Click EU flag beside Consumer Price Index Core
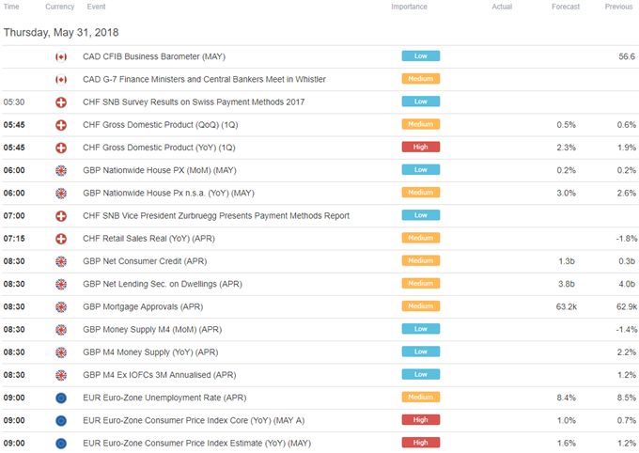Image resolution: width=639 pixels, height=453 pixels. point(61,420)
